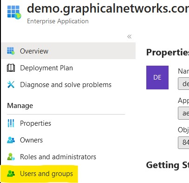Select the Overview icon in sidebar

(11, 51)
